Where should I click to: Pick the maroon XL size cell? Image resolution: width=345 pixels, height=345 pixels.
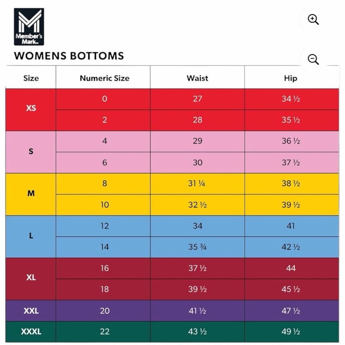pyautogui.click(x=31, y=279)
